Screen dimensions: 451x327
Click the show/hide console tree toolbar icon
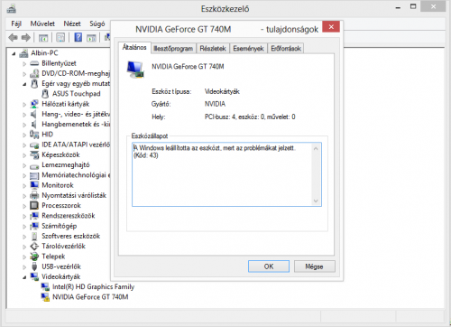[x=43, y=38]
